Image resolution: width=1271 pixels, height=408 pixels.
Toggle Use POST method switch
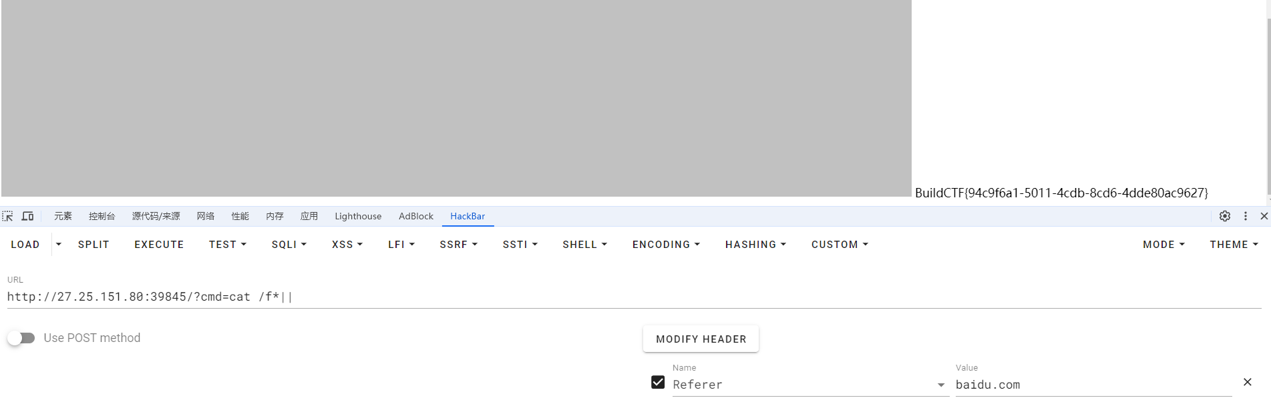point(21,338)
